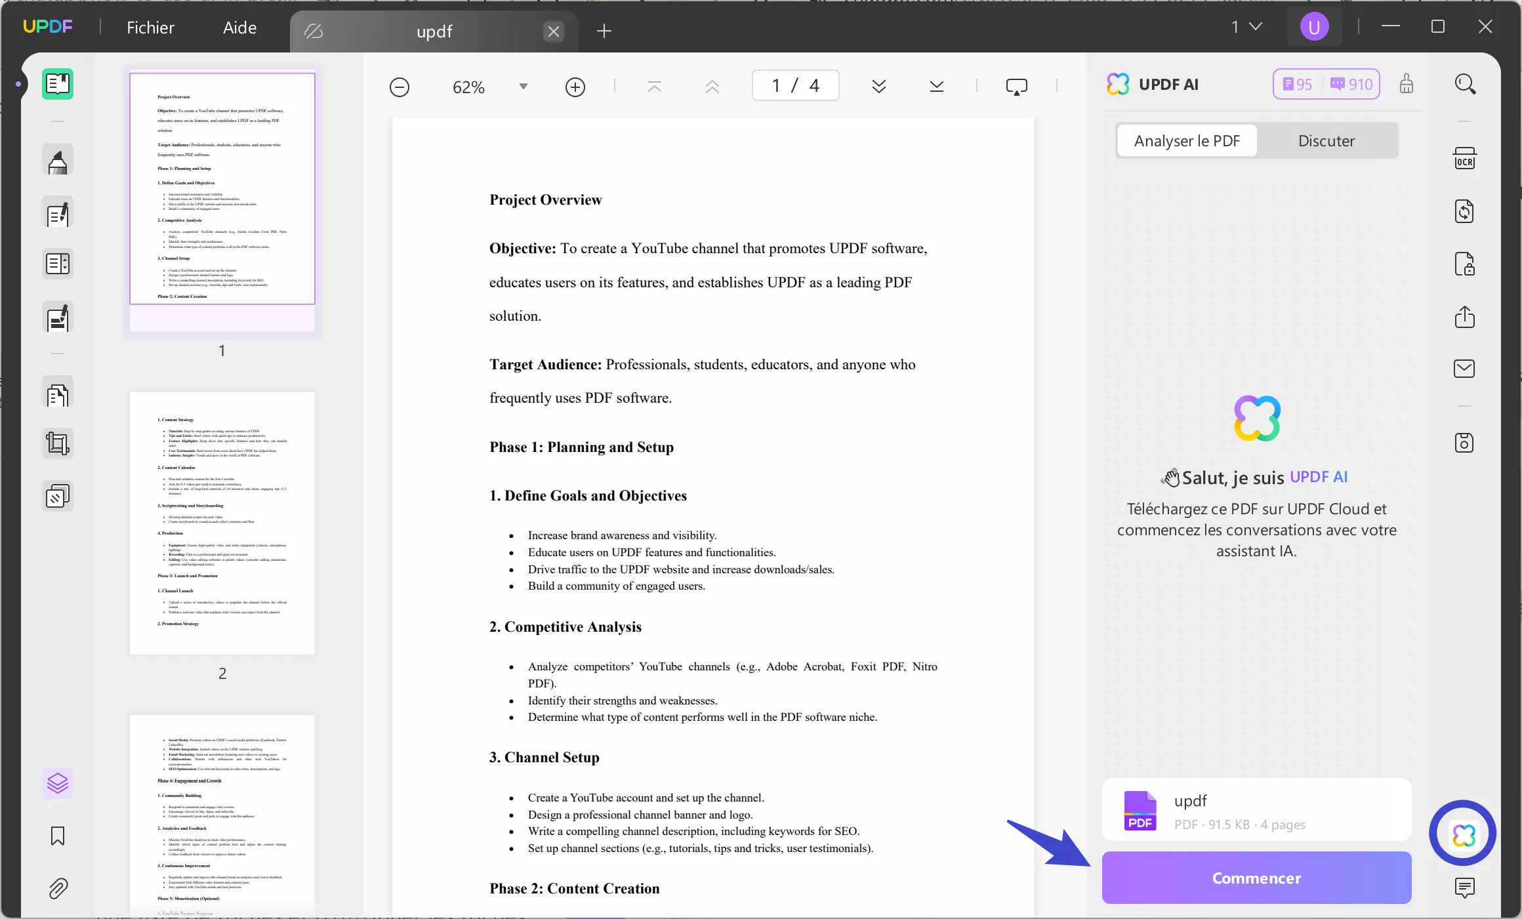Open the Organize Pages tool

tap(58, 395)
